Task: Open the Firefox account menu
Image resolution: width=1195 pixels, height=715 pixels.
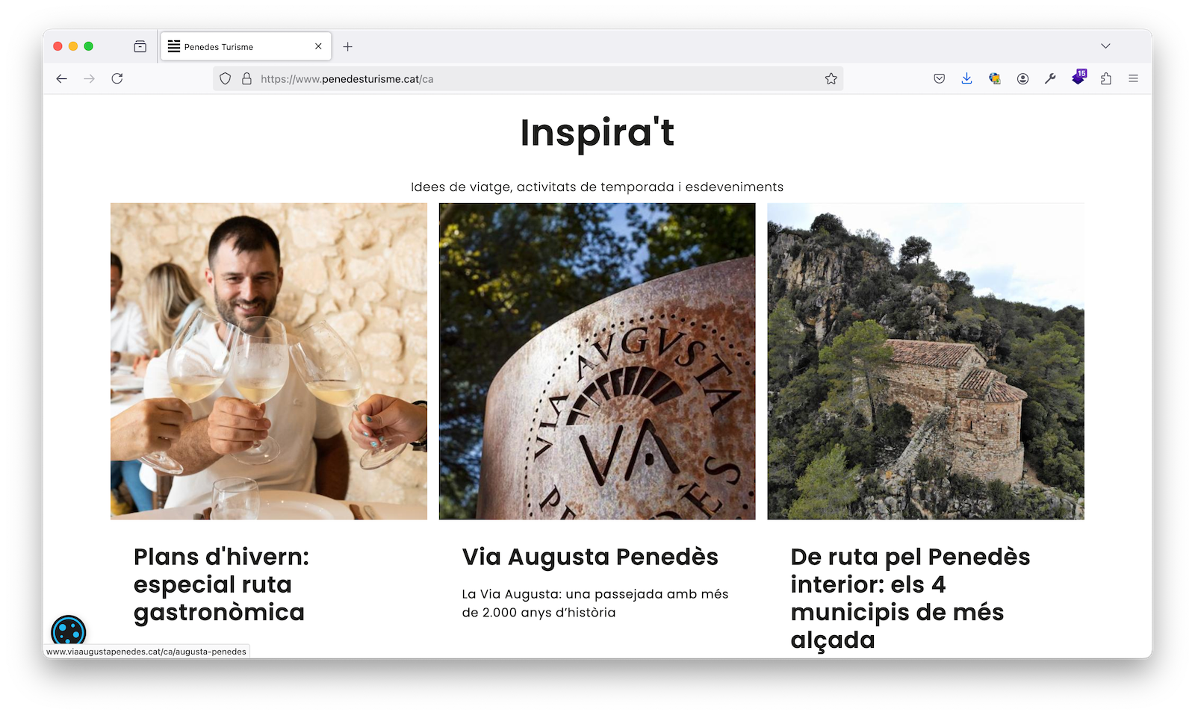Action: click(x=1022, y=78)
